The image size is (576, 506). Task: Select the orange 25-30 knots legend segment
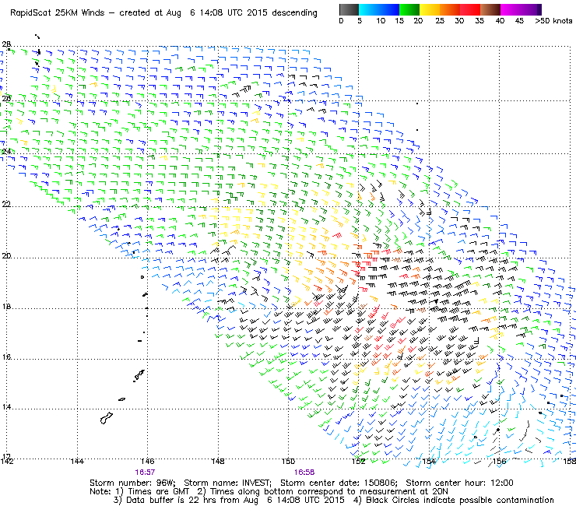click(450, 9)
